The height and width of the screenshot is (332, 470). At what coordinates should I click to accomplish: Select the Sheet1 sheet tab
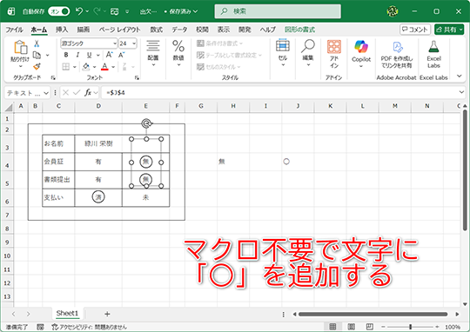(67, 314)
